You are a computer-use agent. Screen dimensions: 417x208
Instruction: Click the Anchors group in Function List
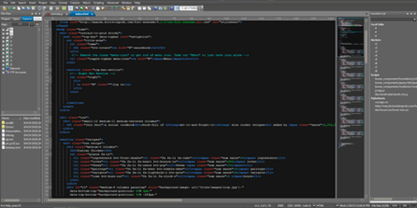[376, 40]
